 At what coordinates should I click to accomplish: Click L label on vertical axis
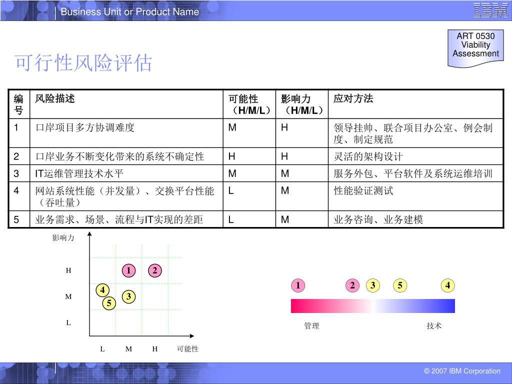(x=68, y=322)
